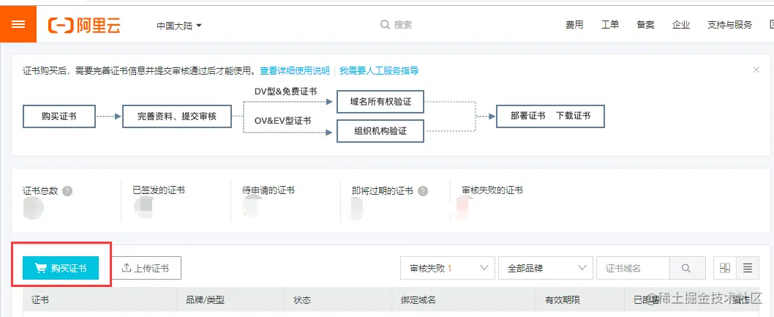Viewport: 774px width, 317px height.
Task: Click the 证书域名 input field
Action: (x=634, y=268)
